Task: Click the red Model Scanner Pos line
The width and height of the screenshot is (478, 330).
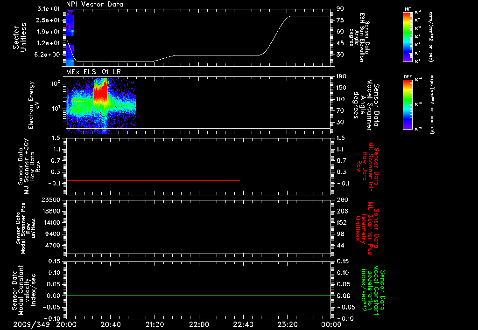Action: click(x=153, y=237)
